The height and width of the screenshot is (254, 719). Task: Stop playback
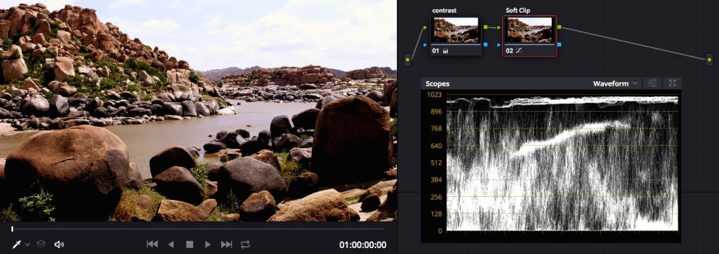click(189, 245)
